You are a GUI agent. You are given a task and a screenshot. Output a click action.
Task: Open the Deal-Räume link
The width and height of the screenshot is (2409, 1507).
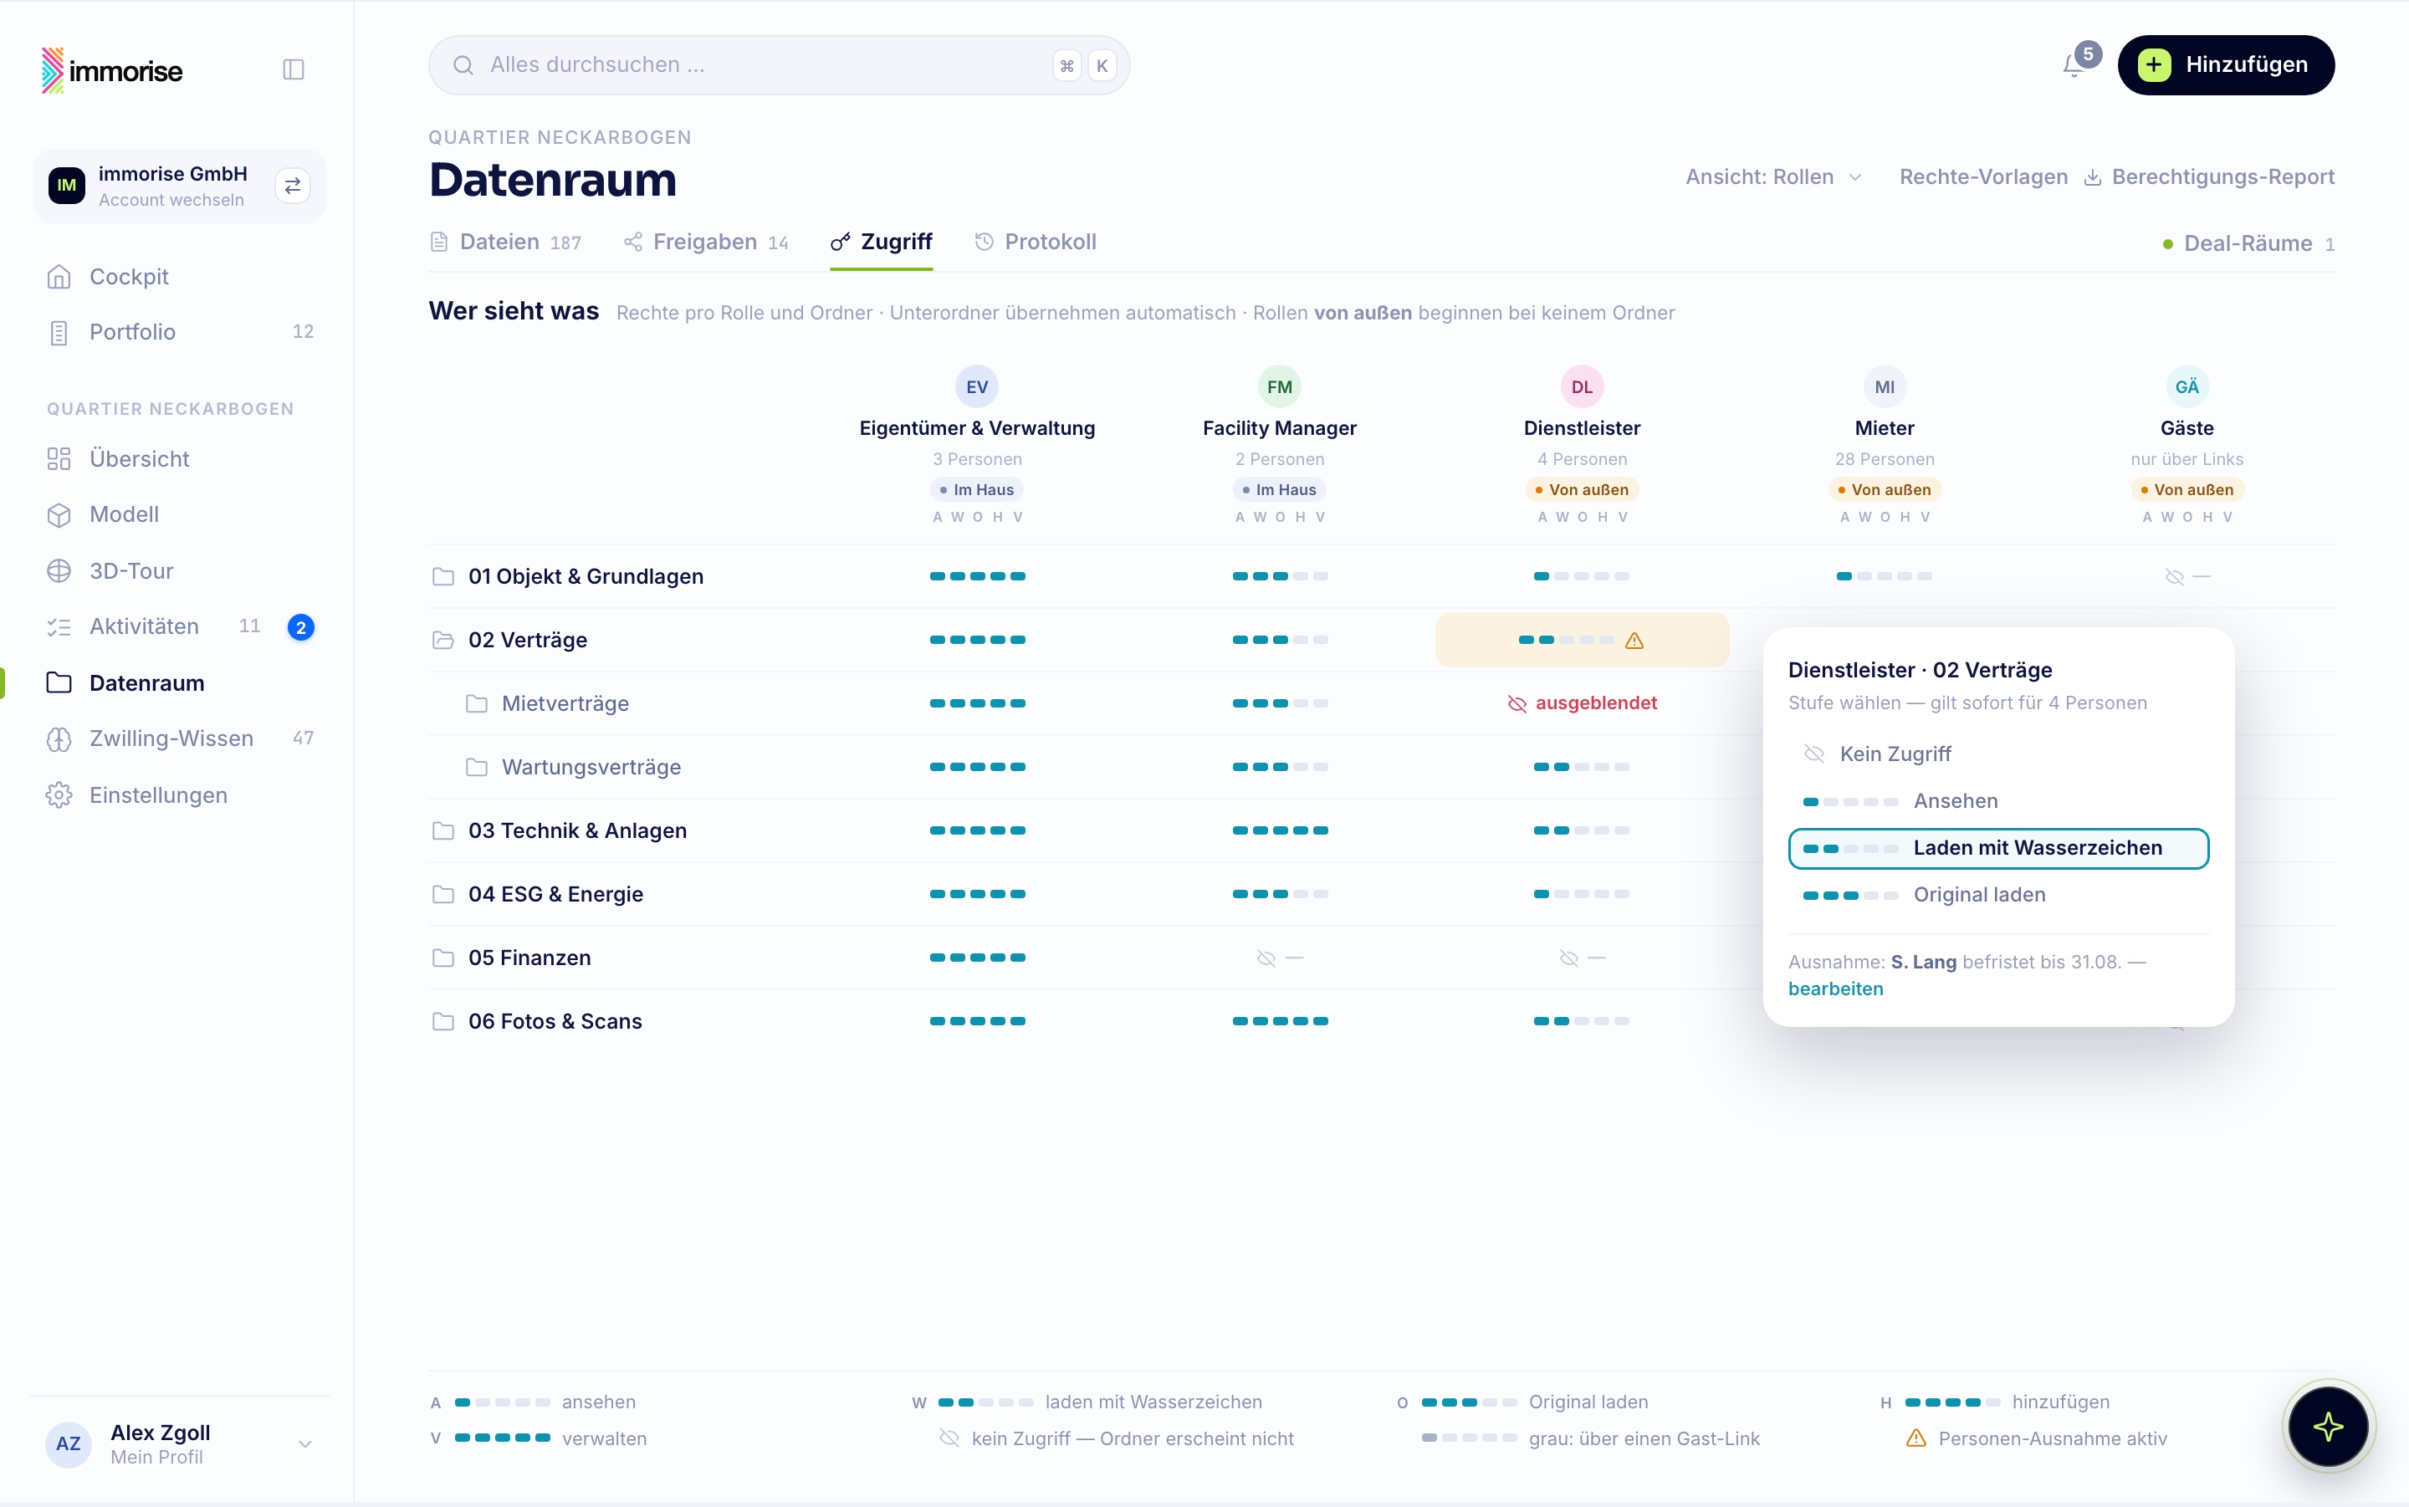coord(2248,244)
